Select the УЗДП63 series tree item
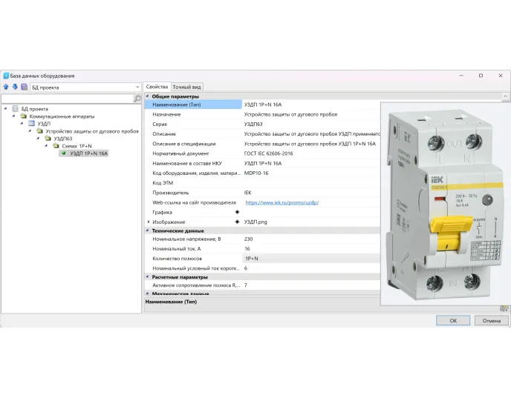Screen dimensions: 511x398 click(63, 139)
